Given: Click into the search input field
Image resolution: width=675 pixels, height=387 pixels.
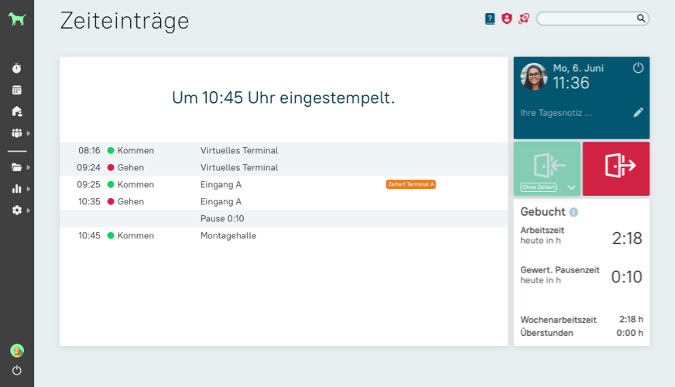Looking at the screenshot, I should [x=586, y=19].
